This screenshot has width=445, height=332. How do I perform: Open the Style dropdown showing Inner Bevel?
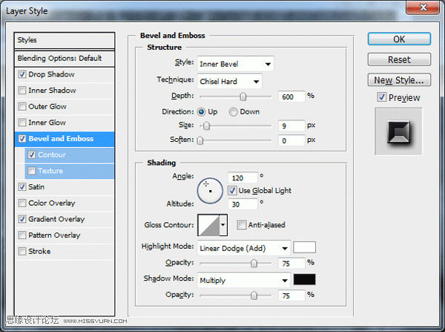click(236, 64)
